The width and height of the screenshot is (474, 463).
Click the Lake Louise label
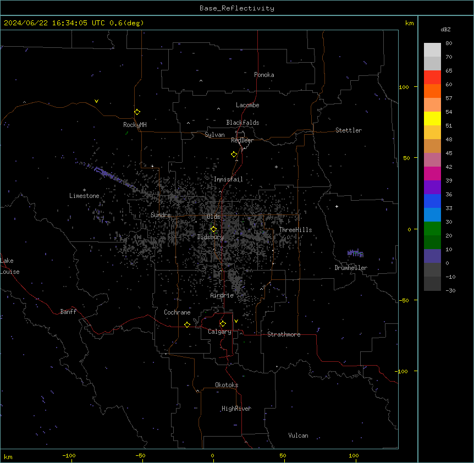(10, 266)
